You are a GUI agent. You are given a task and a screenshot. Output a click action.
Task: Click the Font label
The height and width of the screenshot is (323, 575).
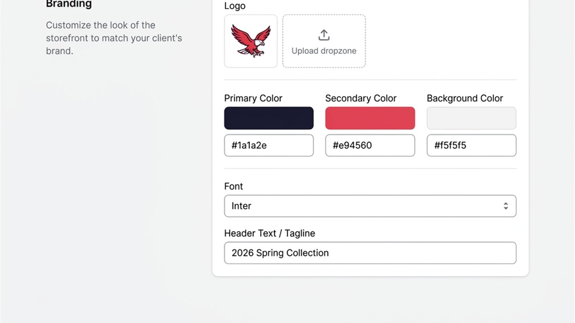point(234,186)
